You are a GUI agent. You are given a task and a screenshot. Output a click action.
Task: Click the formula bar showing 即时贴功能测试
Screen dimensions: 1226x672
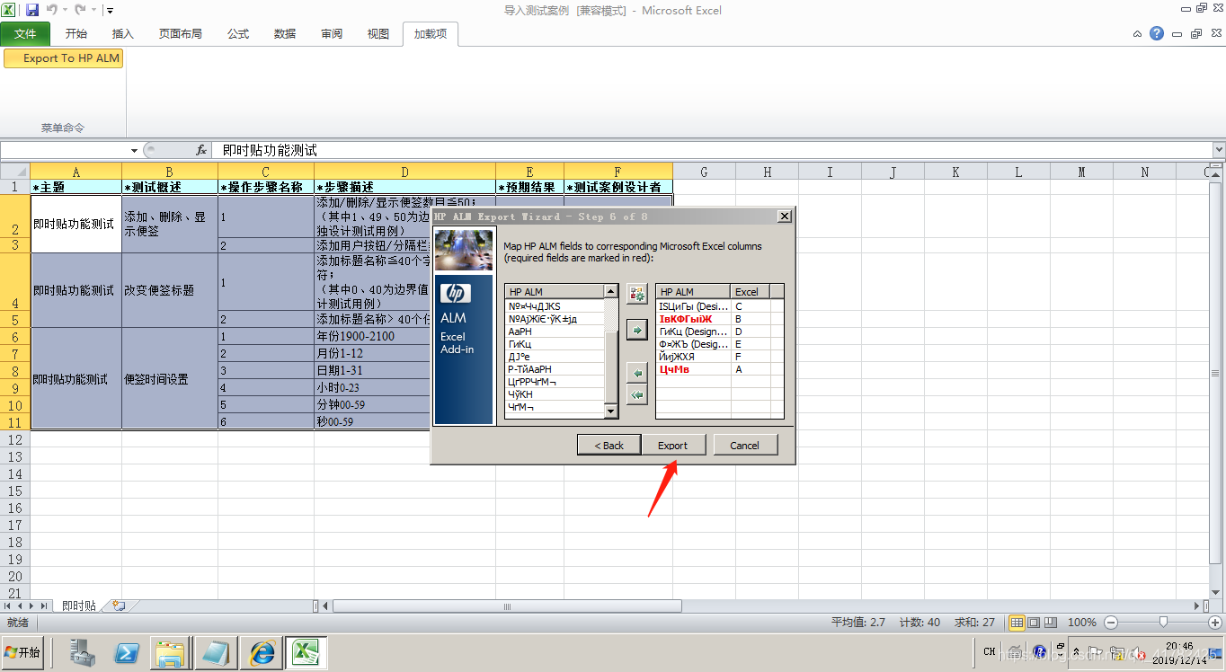click(x=712, y=150)
